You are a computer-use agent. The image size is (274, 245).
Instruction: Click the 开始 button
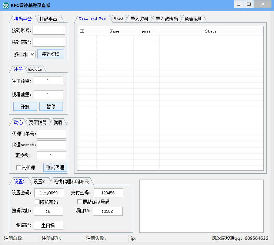pyautogui.click(x=25, y=106)
